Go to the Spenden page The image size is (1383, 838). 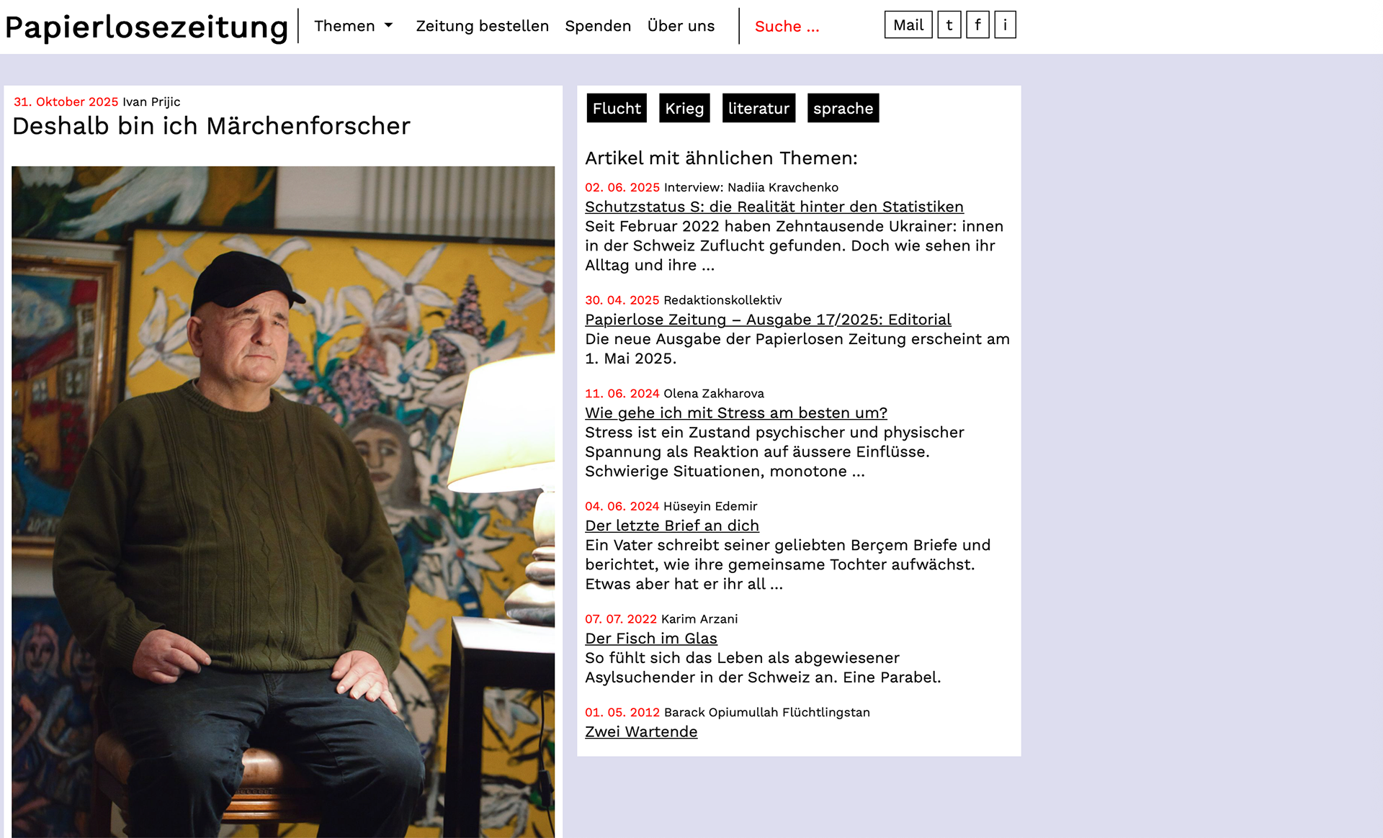[x=598, y=26]
